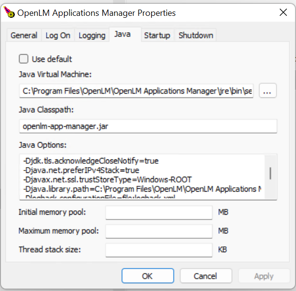Open the Shutdown tab
This screenshot has width=296, height=291.
click(x=196, y=35)
